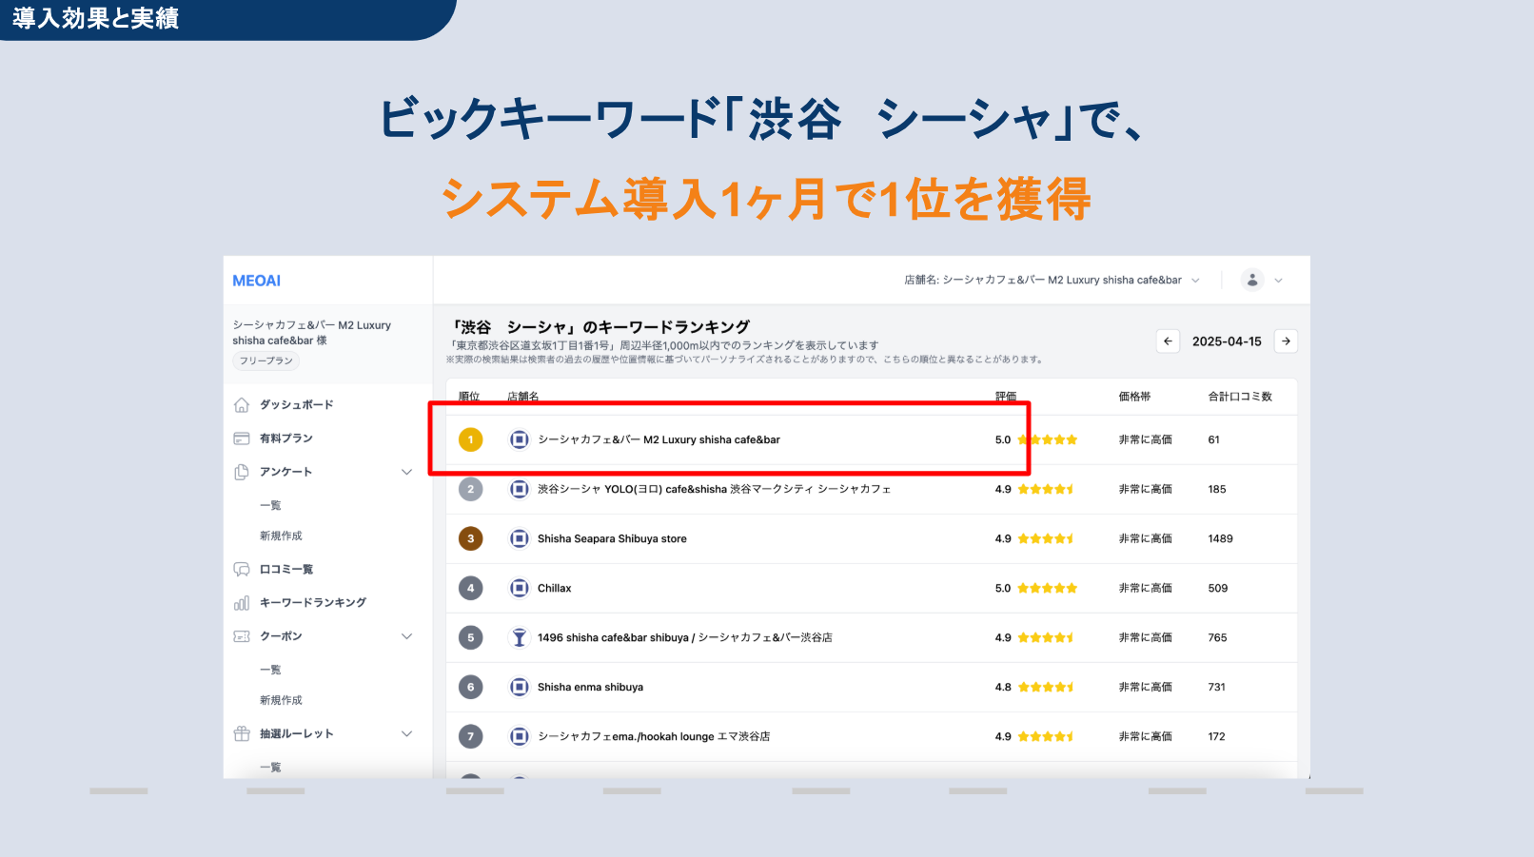The height and width of the screenshot is (857, 1534).
Task: Open the 店舗名 store selector dropdown
Action: (1052, 281)
